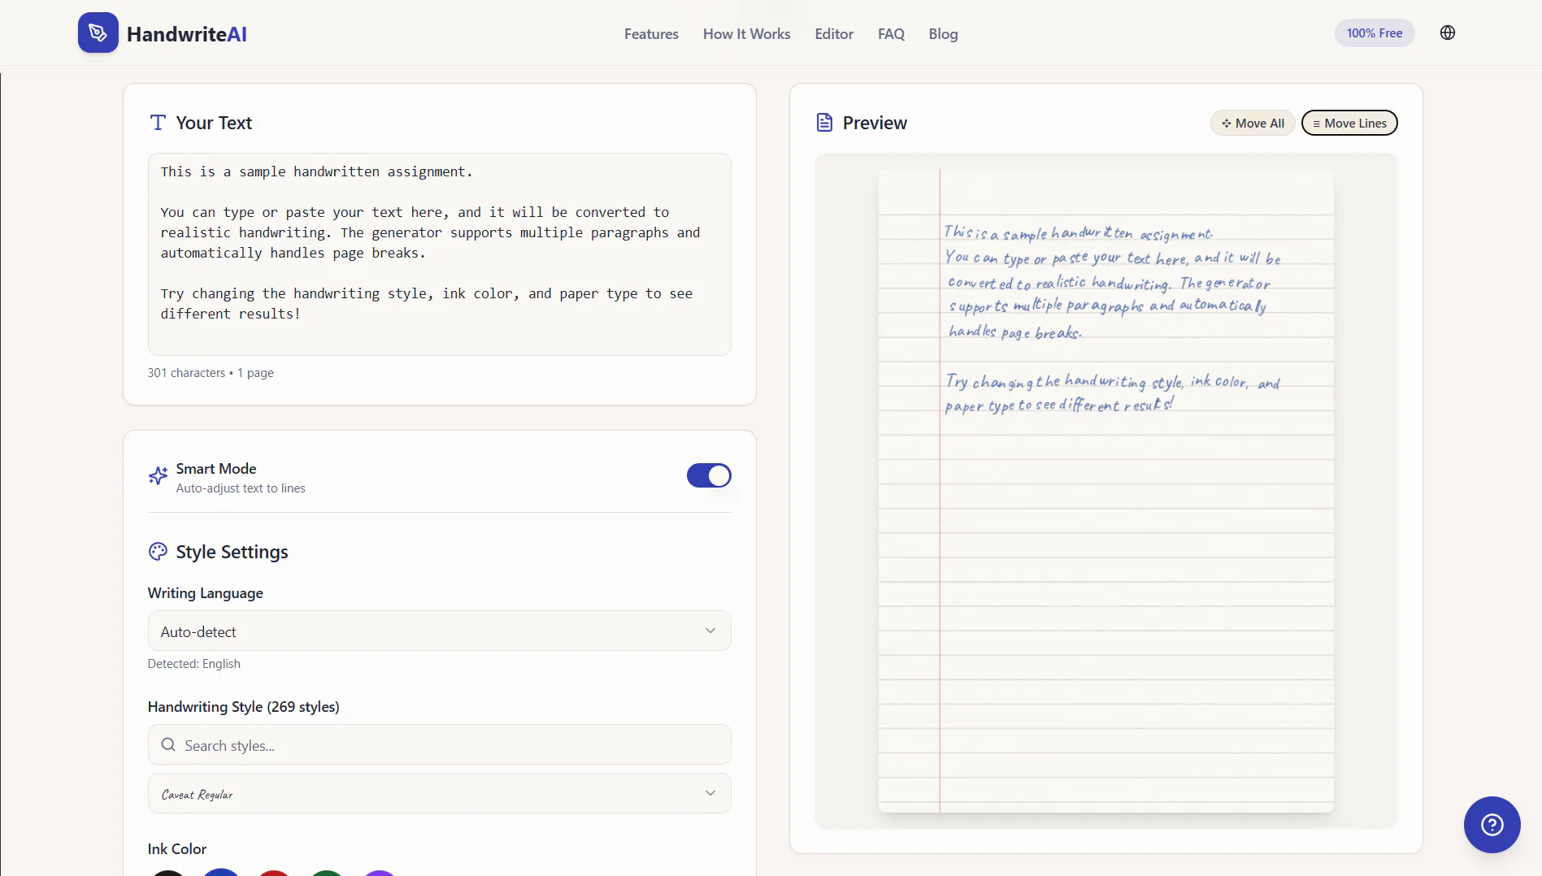Open the Editor nav link
1542x876 pixels.
(834, 34)
